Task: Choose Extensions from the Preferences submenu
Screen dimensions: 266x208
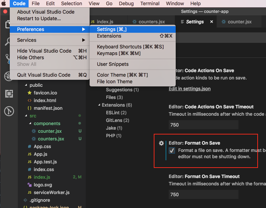Action: click(132, 36)
